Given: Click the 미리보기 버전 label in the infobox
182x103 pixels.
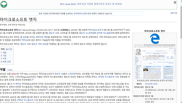Looking at the screenshot, I should (x=139, y=96).
